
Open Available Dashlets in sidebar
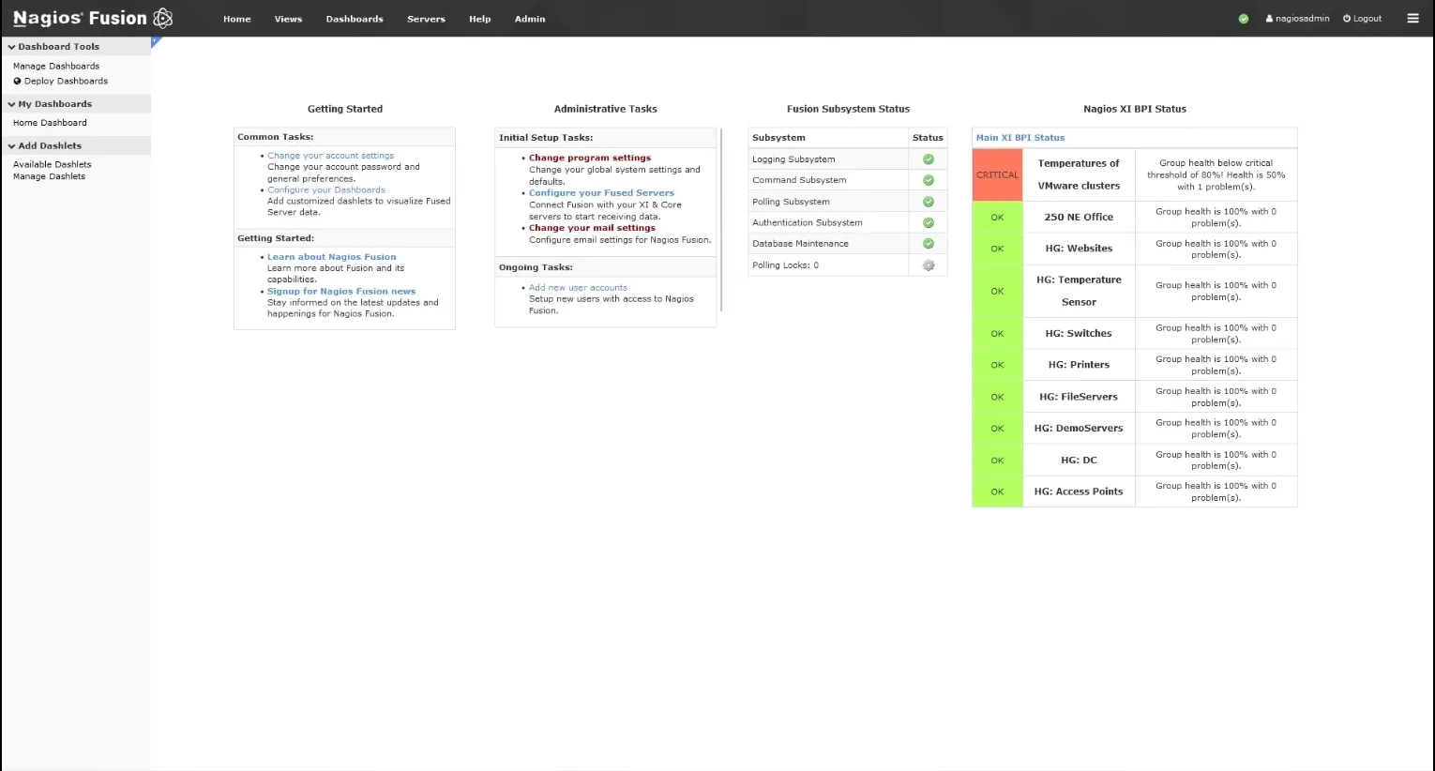coord(53,164)
